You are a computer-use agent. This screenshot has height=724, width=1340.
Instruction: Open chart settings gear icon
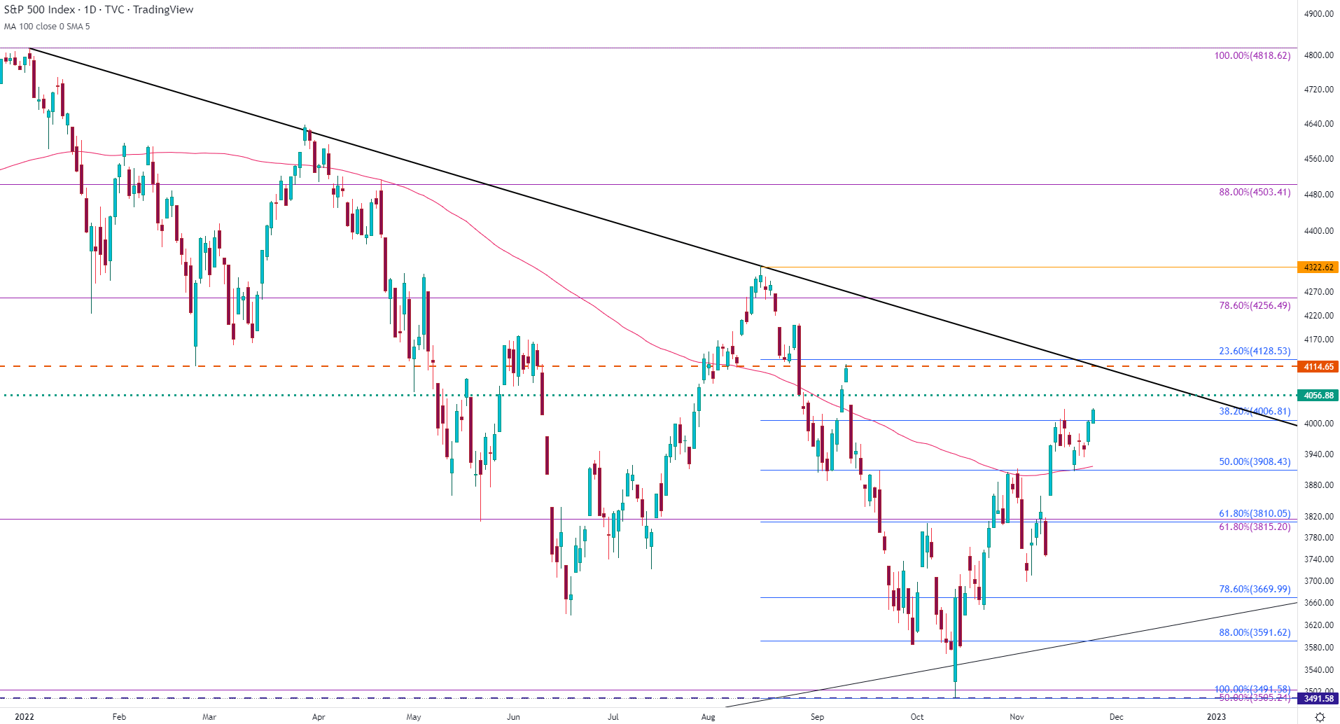click(x=1320, y=717)
